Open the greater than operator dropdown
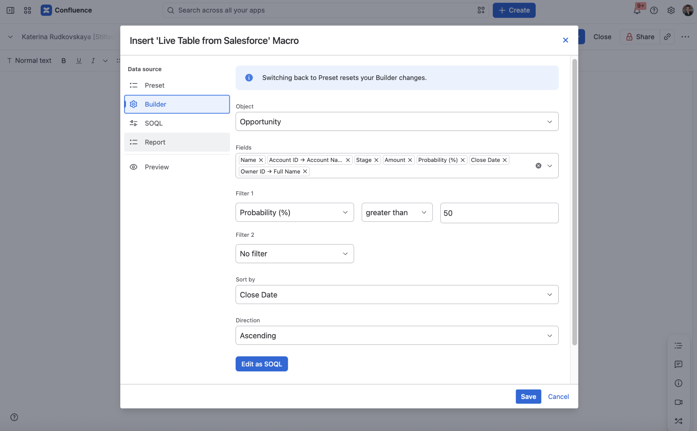 (x=397, y=213)
